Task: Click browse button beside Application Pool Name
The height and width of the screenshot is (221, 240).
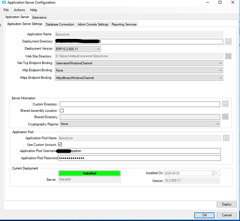Action: 226,138
